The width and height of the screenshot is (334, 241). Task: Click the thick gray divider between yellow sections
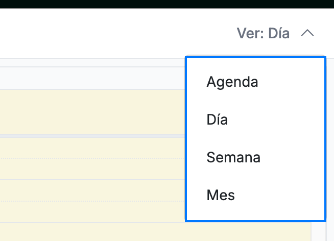click(92, 136)
